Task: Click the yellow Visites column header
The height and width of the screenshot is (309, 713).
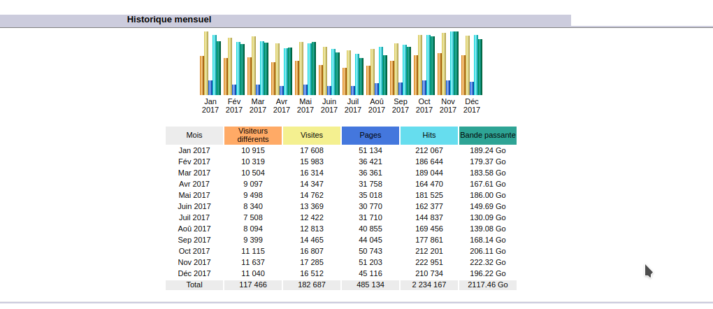Action: pos(312,136)
